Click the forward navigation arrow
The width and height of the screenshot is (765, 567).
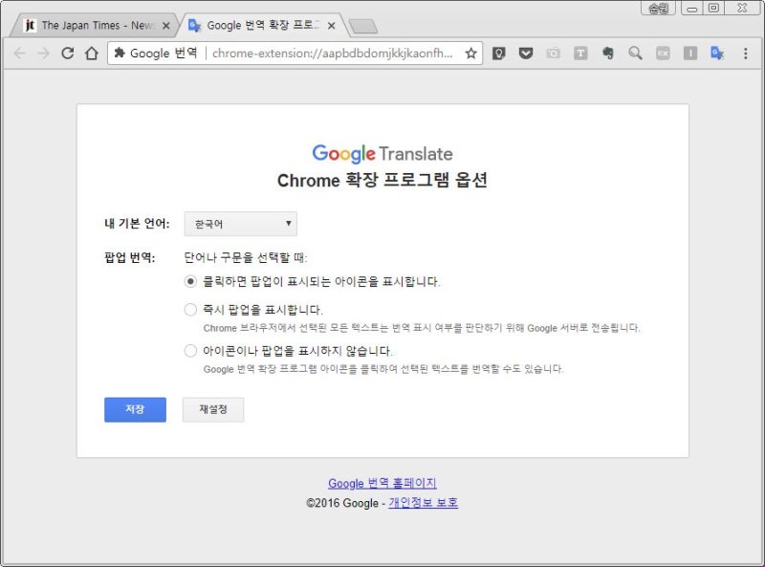point(43,54)
